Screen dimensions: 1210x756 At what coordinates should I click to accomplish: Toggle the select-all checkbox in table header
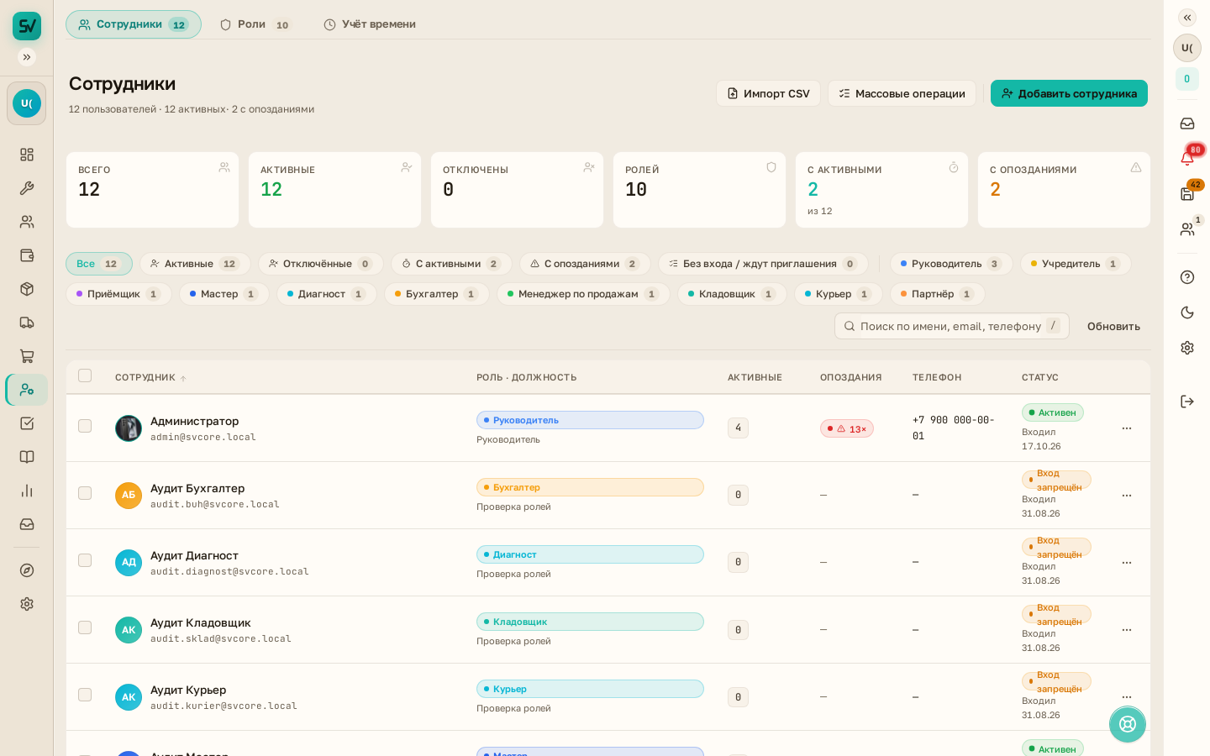point(85,375)
